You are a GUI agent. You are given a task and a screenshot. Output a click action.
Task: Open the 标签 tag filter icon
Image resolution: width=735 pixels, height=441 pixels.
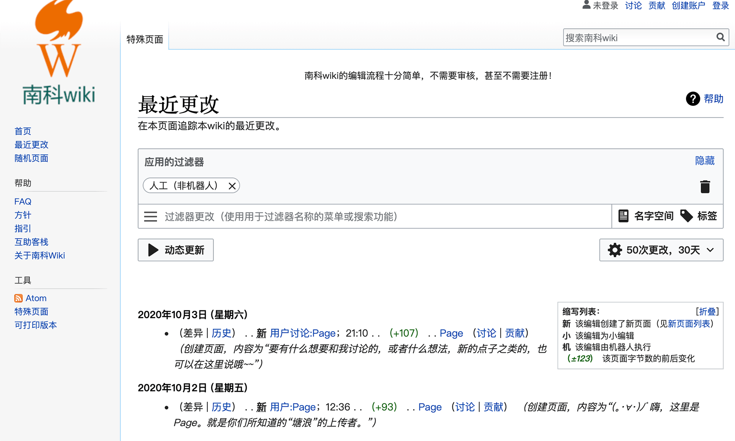coord(687,216)
